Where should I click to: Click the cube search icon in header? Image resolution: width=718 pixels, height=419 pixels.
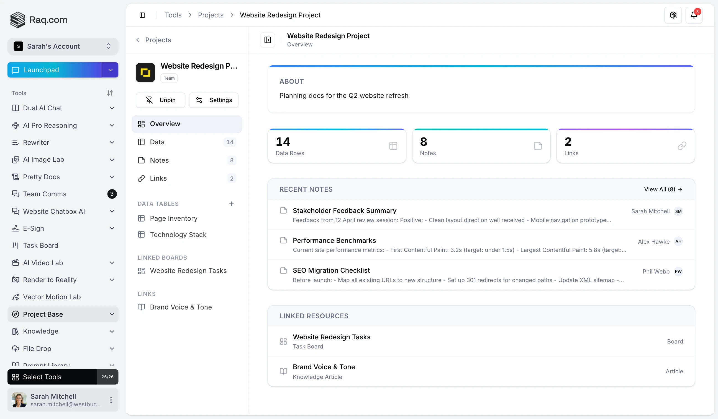tap(673, 15)
